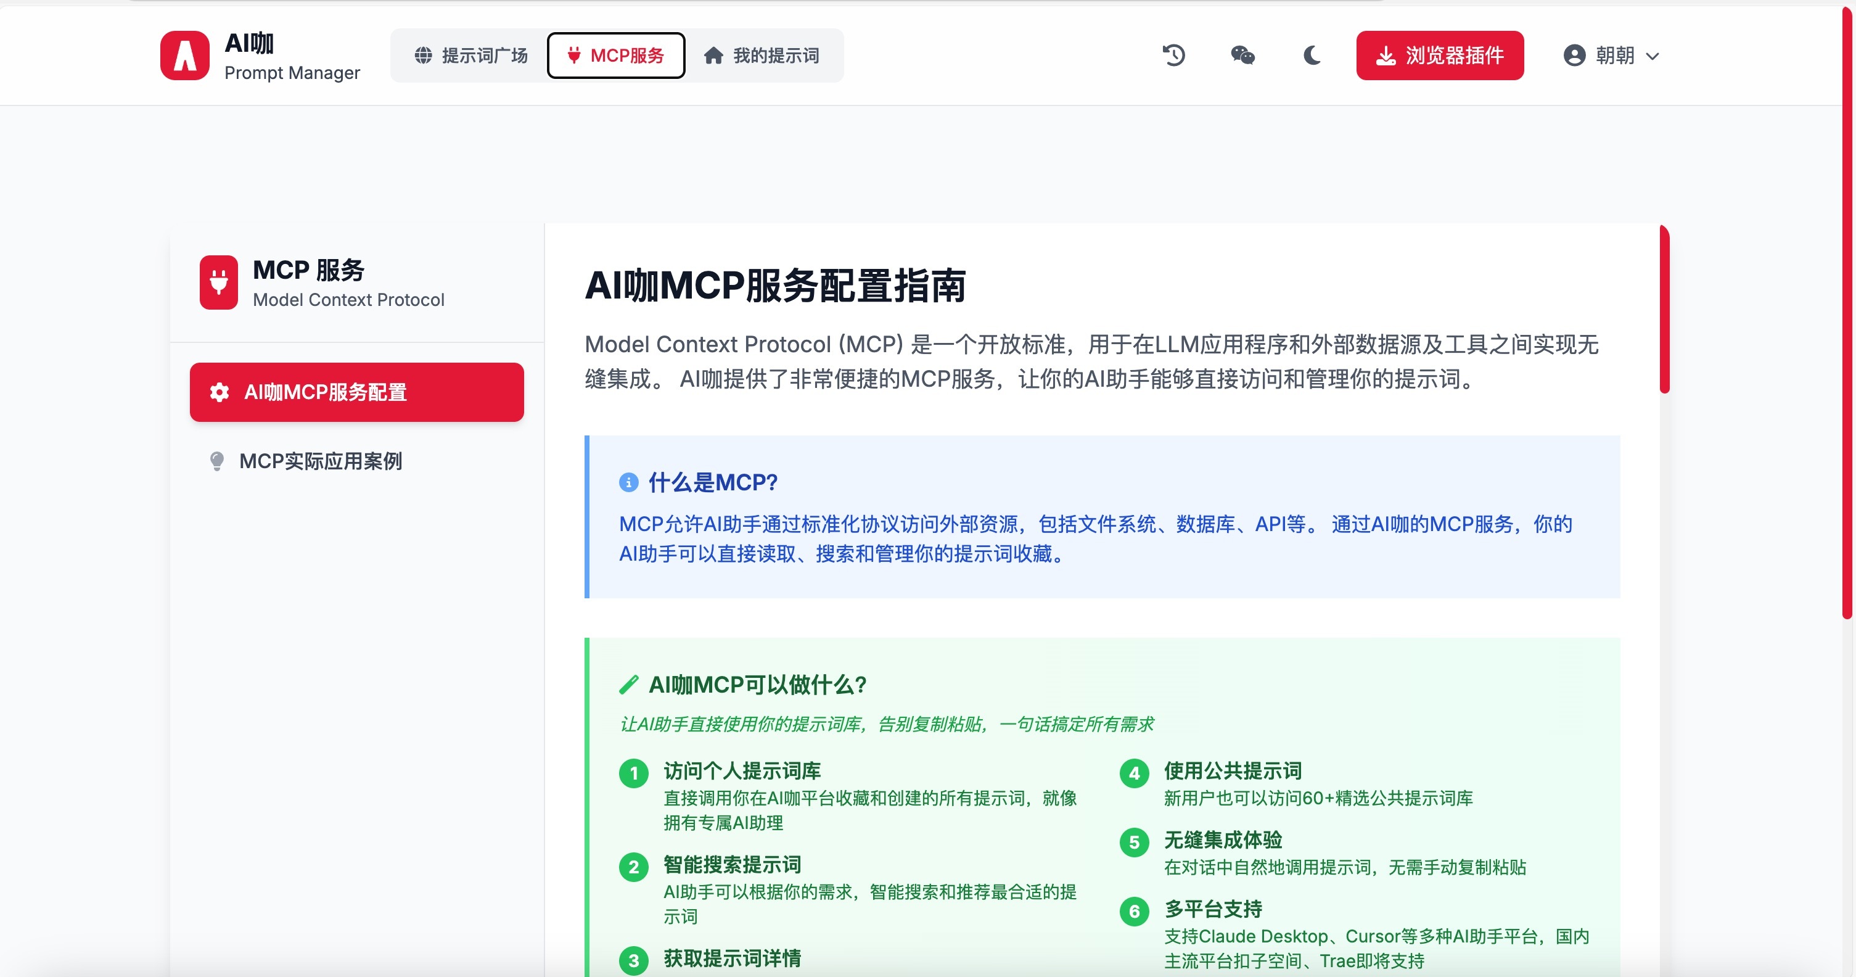This screenshot has height=977, width=1856.
Task: Click the text 在对话中自然地调用提示词，无需手动复制粘贴
Action: pyautogui.click(x=1345, y=867)
